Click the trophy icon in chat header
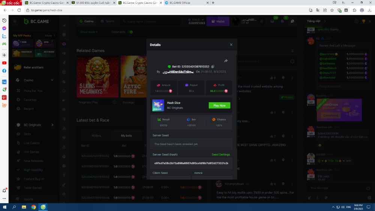 pos(363,21)
